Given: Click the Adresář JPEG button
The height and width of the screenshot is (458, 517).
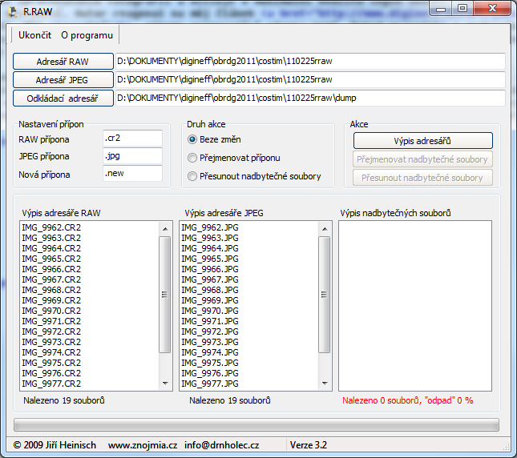Looking at the screenshot, I should [63, 79].
